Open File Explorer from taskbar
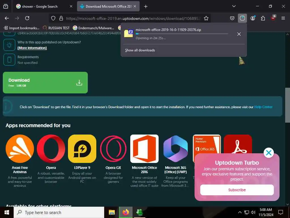The height and width of the screenshot is (218, 290). coord(112,212)
